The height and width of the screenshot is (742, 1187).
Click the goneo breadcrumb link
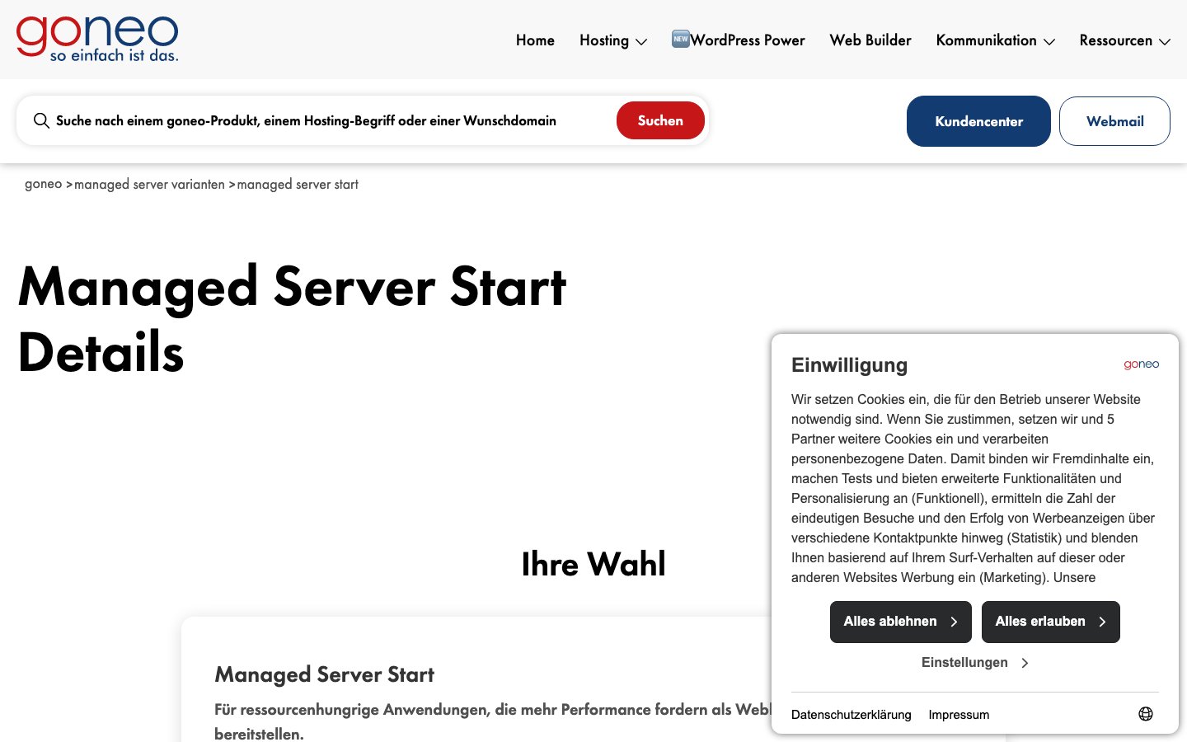44,184
